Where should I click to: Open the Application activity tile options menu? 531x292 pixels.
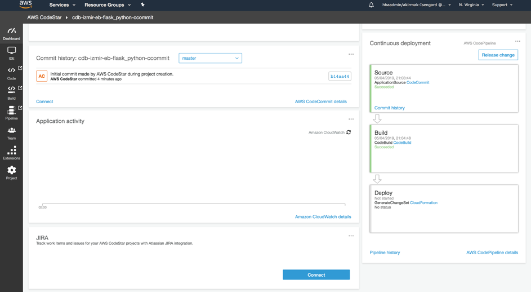point(351,119)
